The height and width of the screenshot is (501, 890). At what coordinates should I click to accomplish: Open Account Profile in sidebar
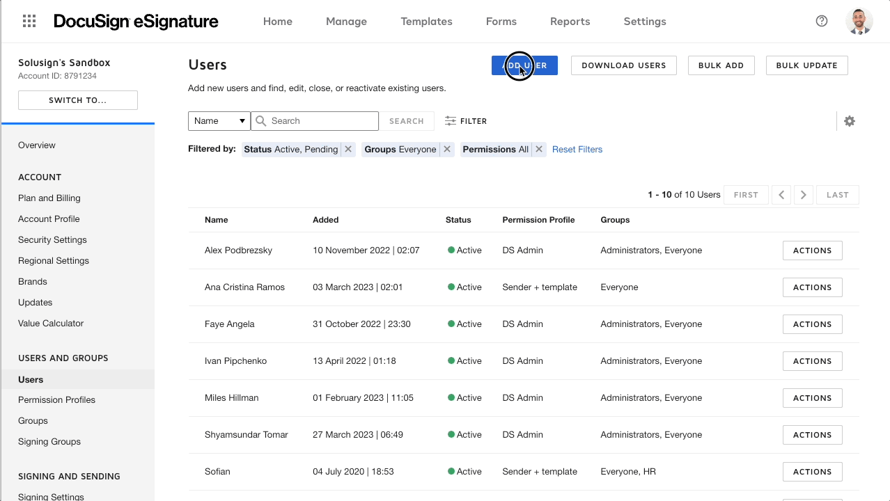(49, 219)
